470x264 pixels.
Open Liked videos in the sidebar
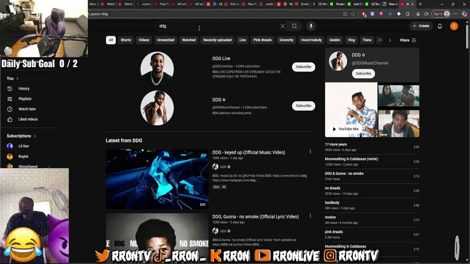click(28, 119)
